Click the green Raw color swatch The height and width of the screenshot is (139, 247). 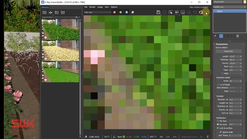(124, 137)
